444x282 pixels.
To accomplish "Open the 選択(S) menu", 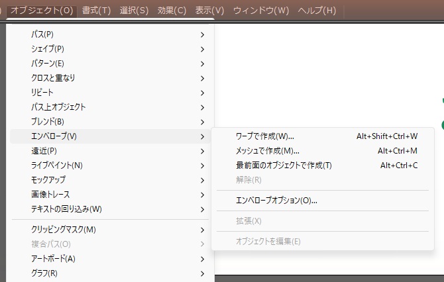I will point(134,11).
